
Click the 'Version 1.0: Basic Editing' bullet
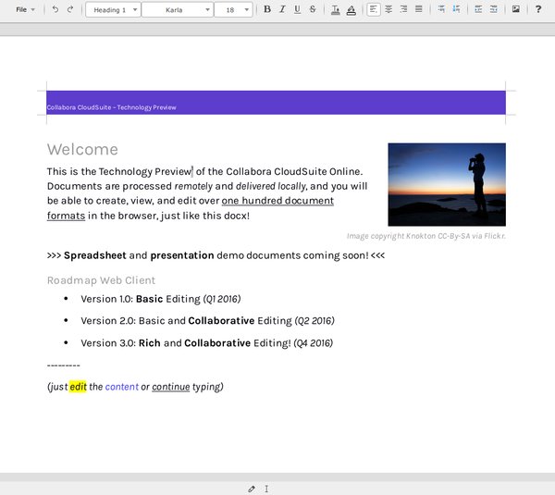point(161,299)
